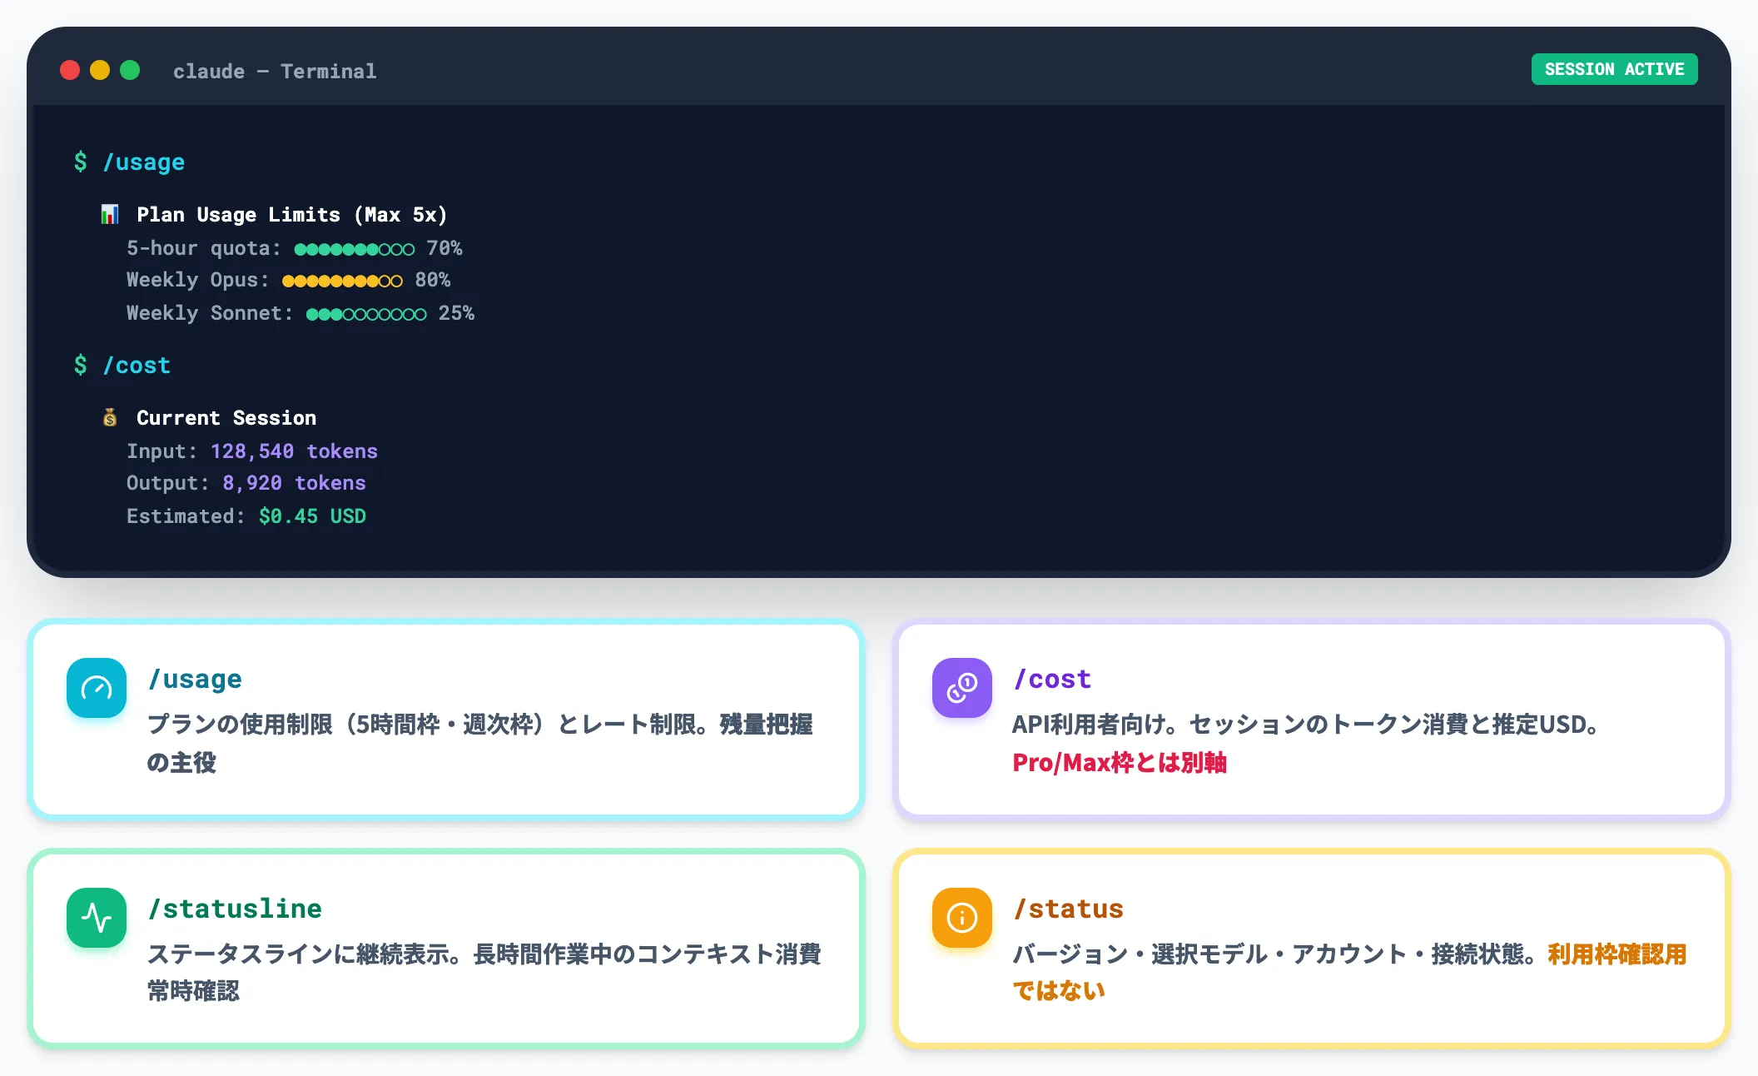This screenshot has height=1076, width=1758.
Task: Click the 'Input:' label in the session summary
Action: pyautogui.click(x=161, y=451)
